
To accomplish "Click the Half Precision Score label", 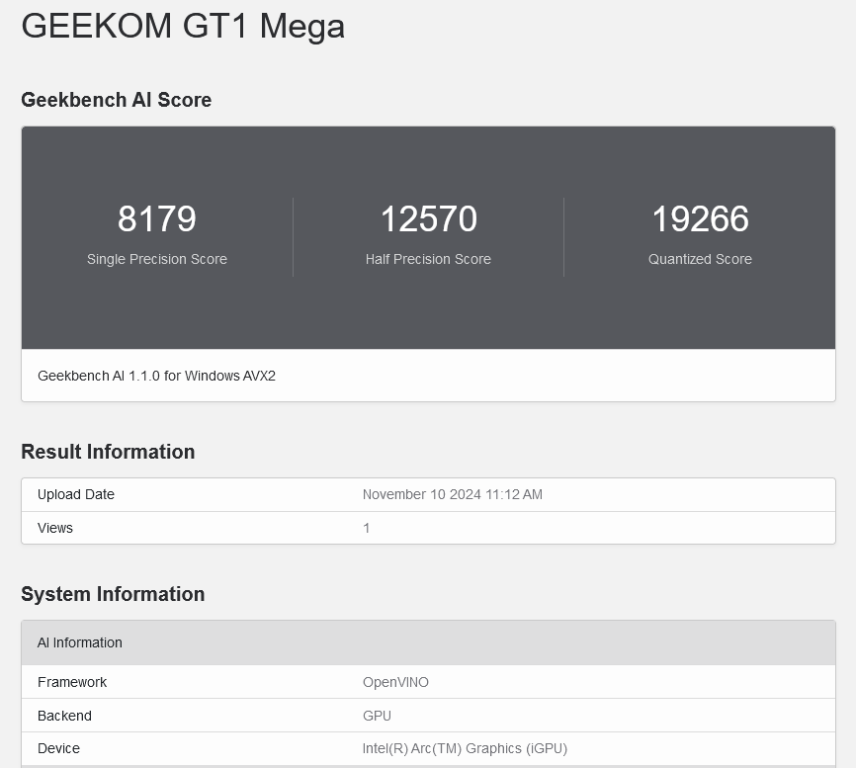I will 429,259.
